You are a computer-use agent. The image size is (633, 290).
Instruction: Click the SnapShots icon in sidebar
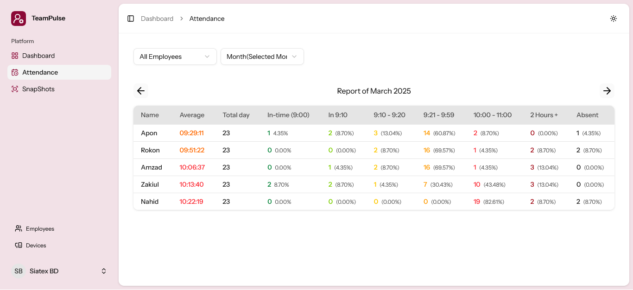[x=15, y=89]
